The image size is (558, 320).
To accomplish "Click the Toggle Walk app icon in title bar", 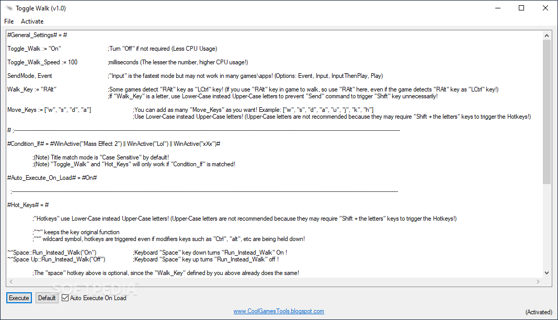I will coord(9,8).
